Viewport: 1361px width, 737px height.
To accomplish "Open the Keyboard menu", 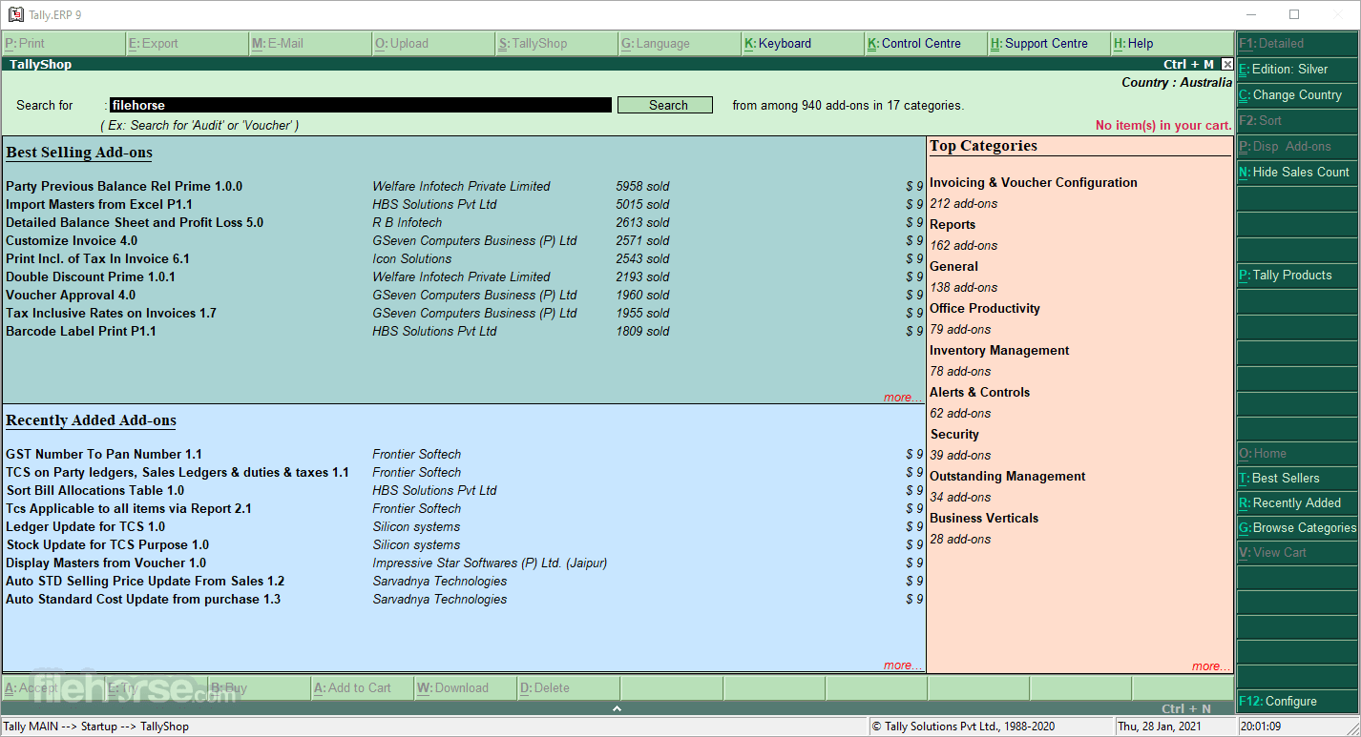I will pyautogui.click(x=803, y=43).
